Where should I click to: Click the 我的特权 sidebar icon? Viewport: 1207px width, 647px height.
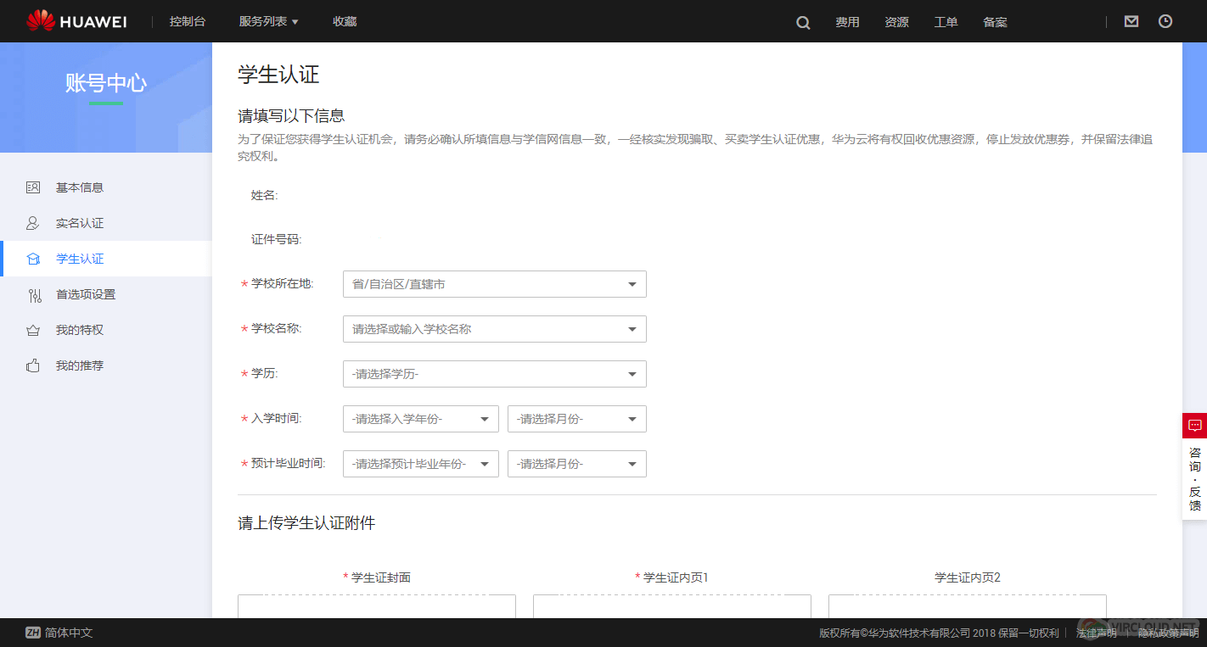pyautogui.click(x=31, y=329)
